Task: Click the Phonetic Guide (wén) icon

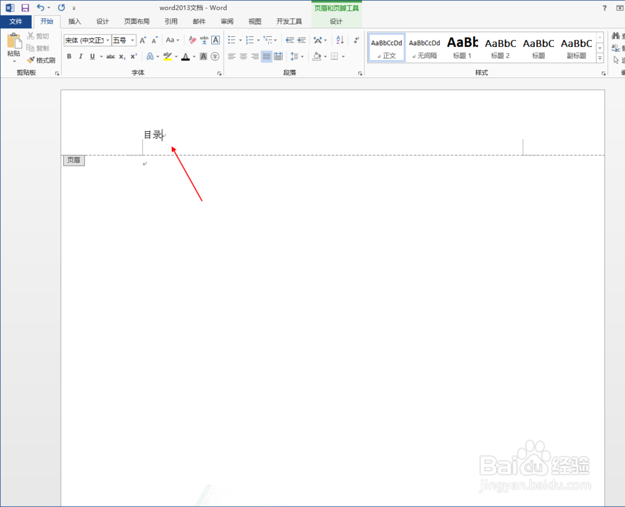Action: pyautogui.click(x=204, y=40)
